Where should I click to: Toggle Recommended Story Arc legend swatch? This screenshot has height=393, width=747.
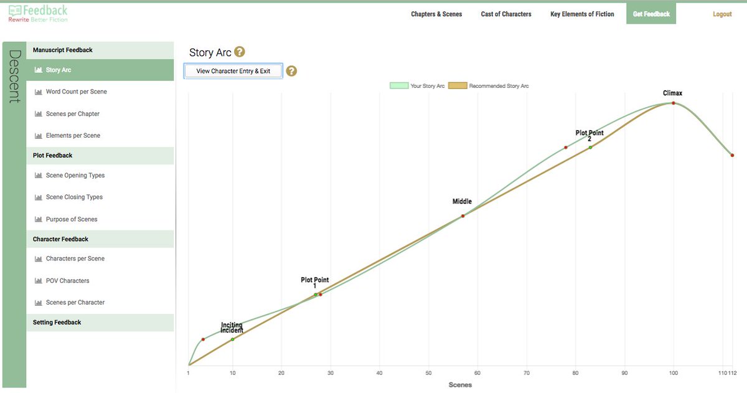click(458, 86)
